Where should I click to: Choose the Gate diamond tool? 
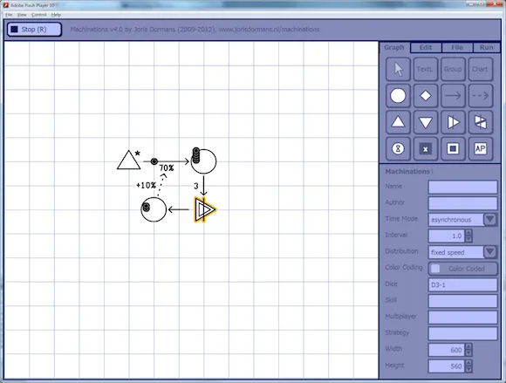click(x=426, y=96)
